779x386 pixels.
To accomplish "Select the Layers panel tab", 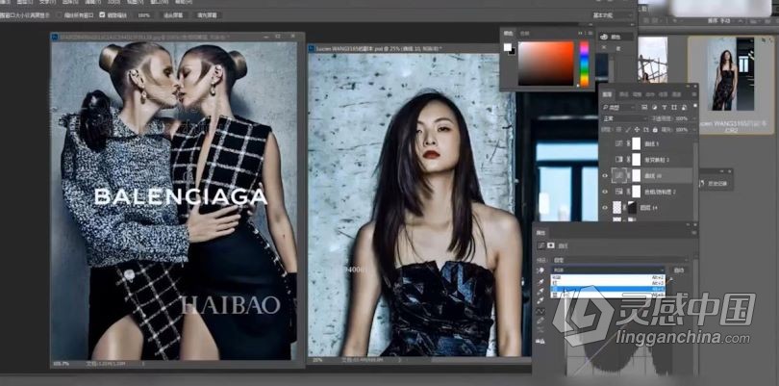I will pos(608,94).
